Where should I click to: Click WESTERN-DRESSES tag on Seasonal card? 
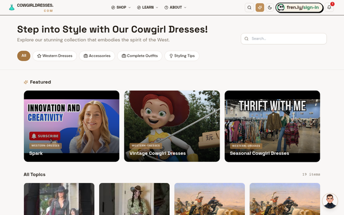[x=246, y=146]
